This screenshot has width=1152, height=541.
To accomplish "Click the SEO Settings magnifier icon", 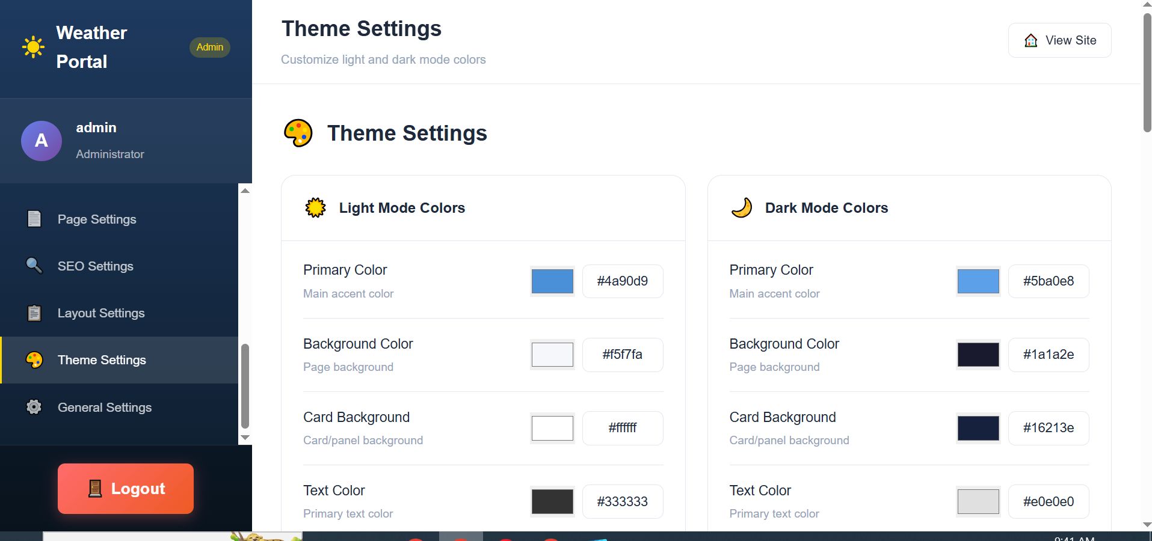I will pos(34,266).
